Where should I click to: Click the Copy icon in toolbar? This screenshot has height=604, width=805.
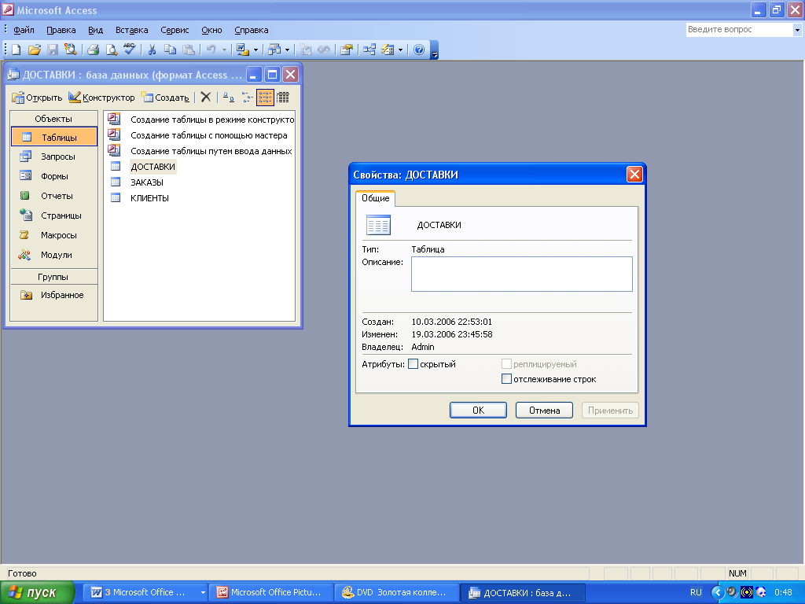tap(170, 50)
